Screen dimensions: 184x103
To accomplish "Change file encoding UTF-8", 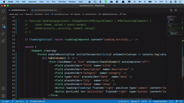I will [x=144, y=101].
